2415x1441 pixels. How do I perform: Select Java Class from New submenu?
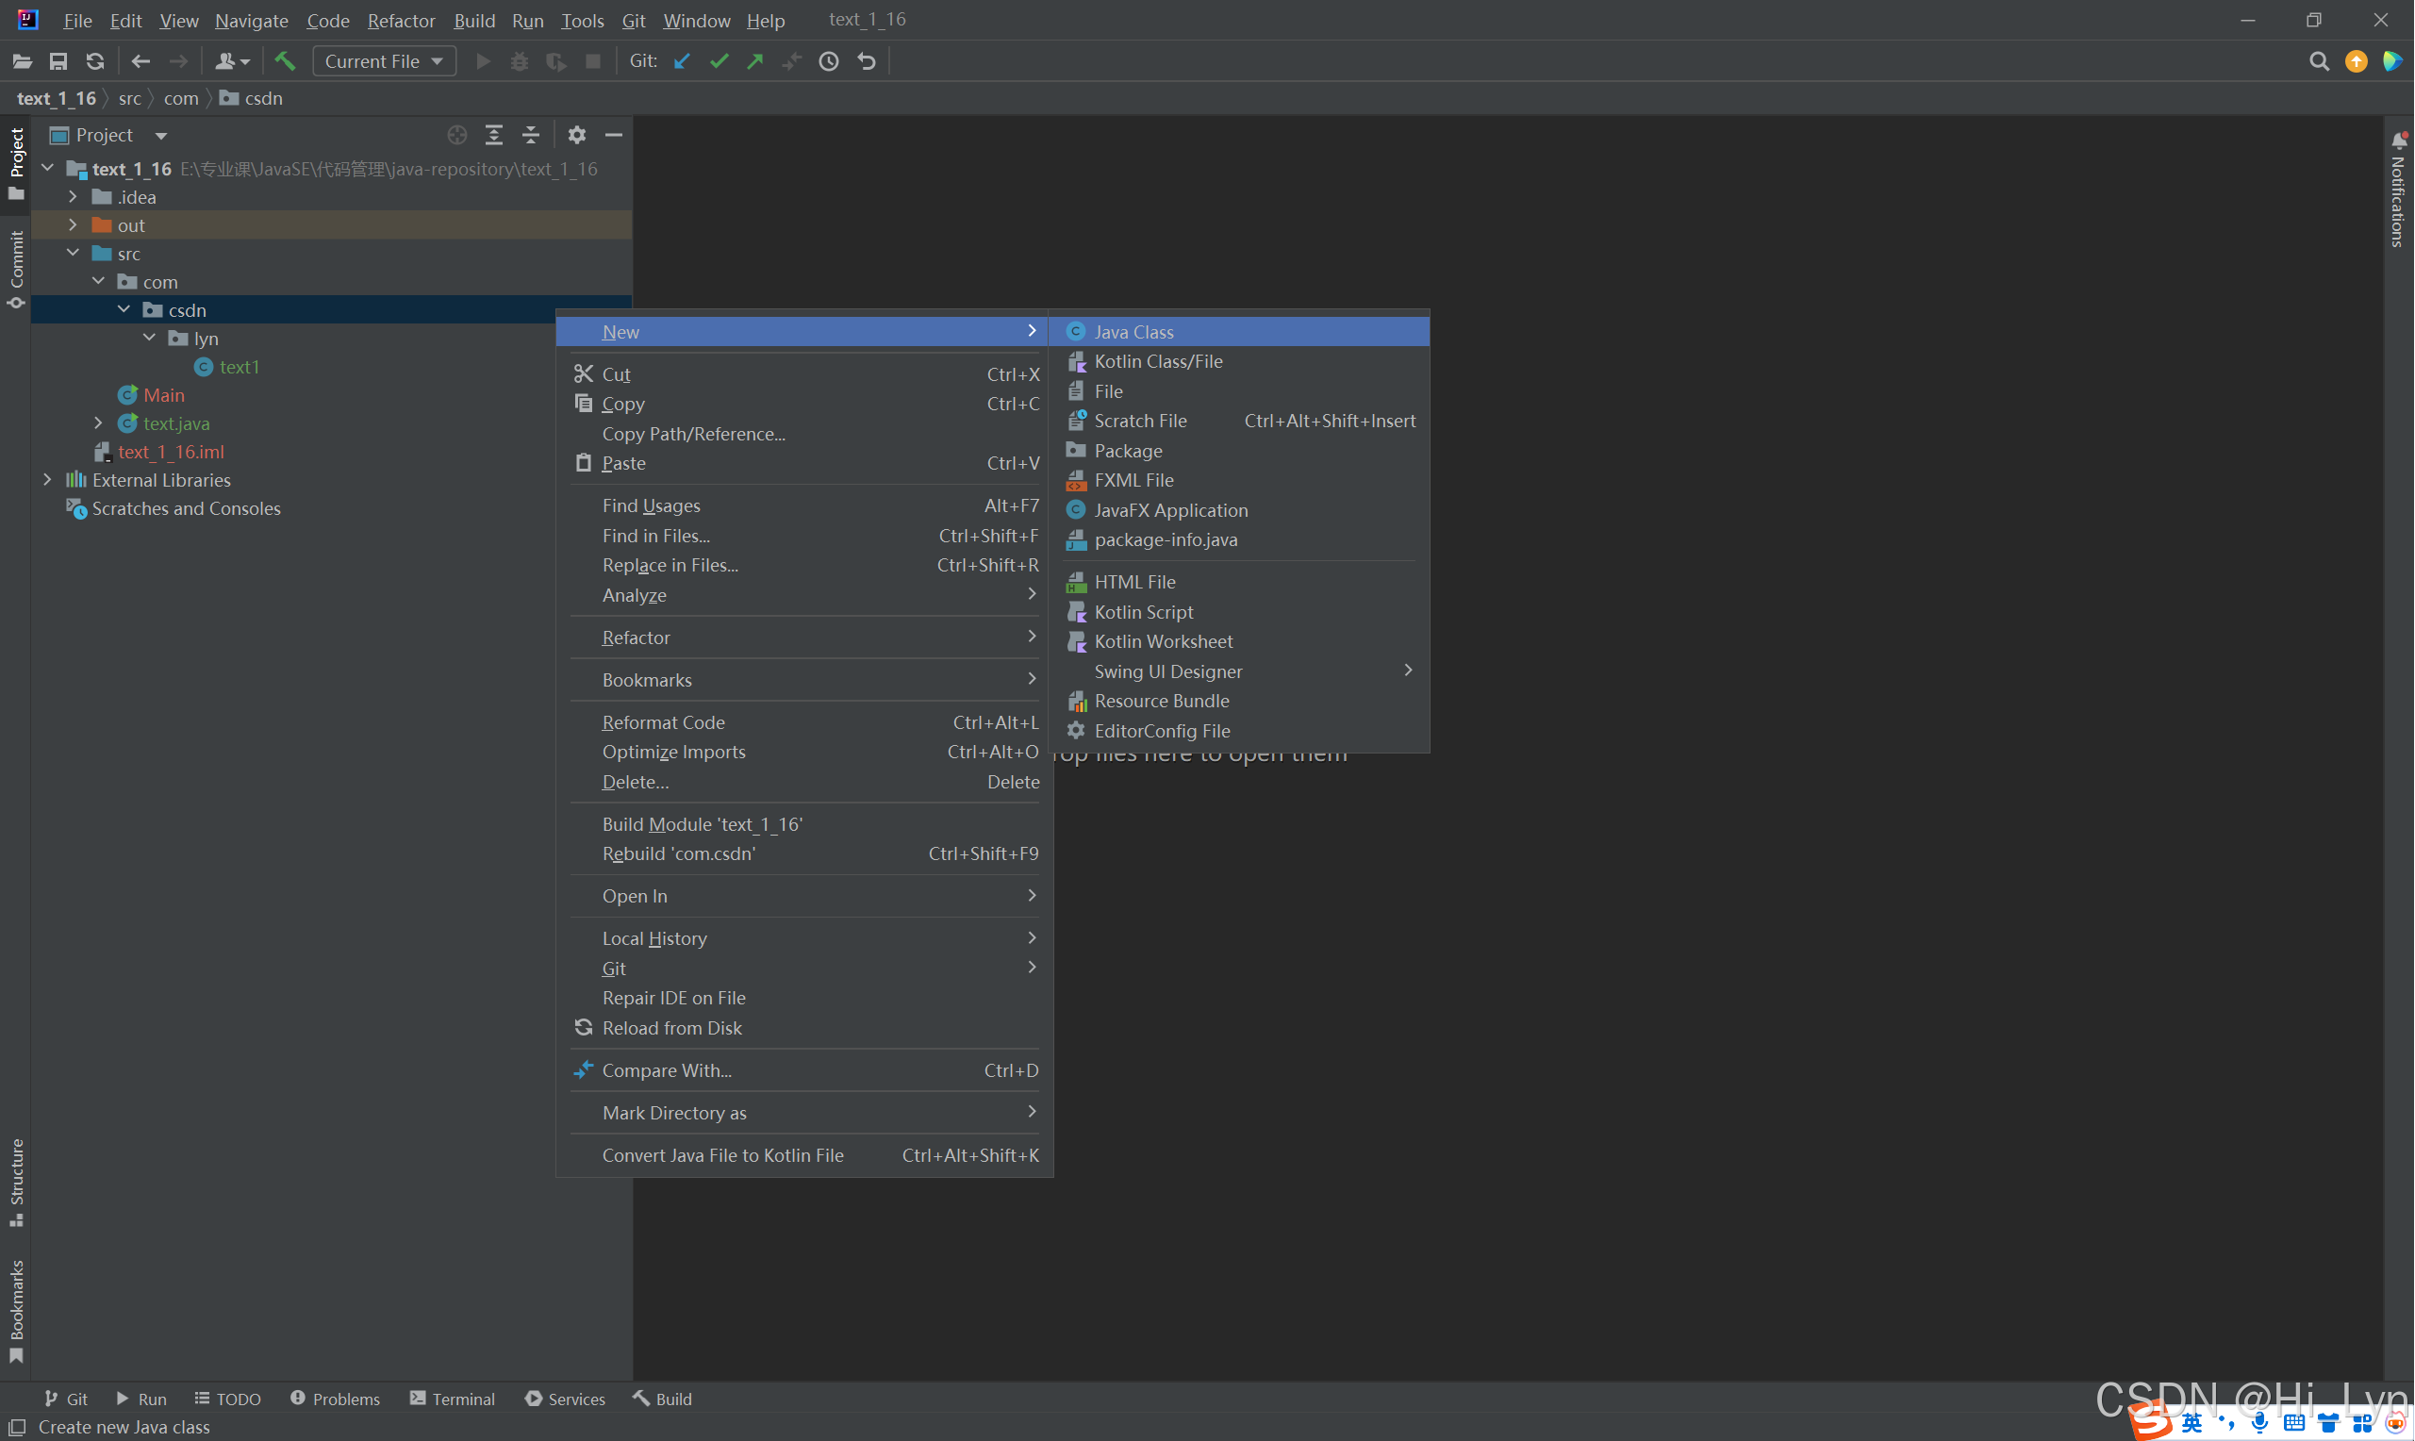pyautogui.click(x=1133, y=332)
